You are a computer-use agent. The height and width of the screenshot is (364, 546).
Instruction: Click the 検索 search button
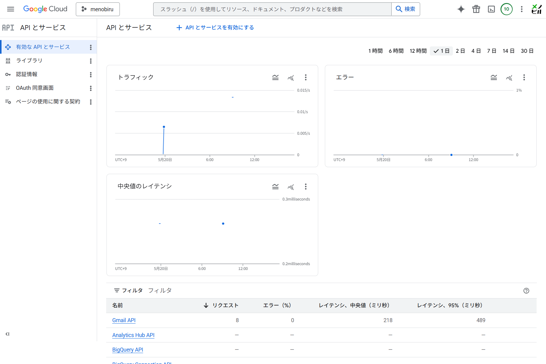pos(406,9)
